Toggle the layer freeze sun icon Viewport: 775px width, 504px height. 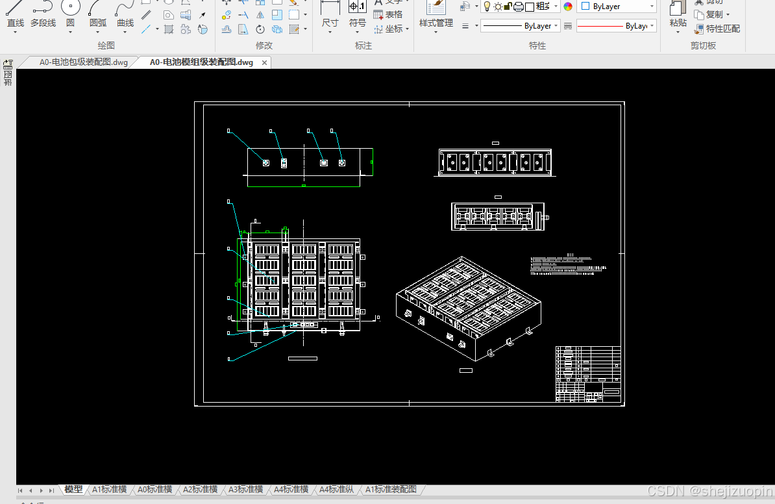coord(498,6)
